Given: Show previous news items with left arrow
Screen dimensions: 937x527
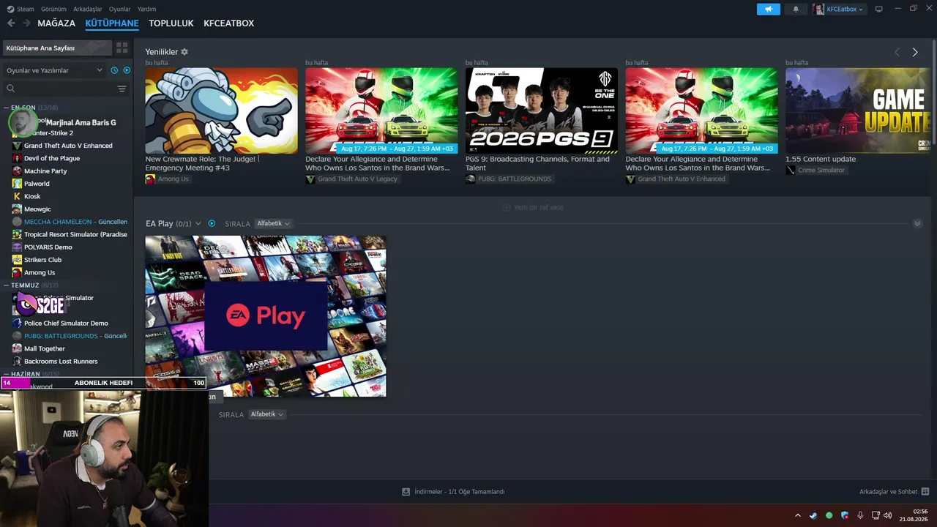Looking at the screenshot, I should click(897, 52).
